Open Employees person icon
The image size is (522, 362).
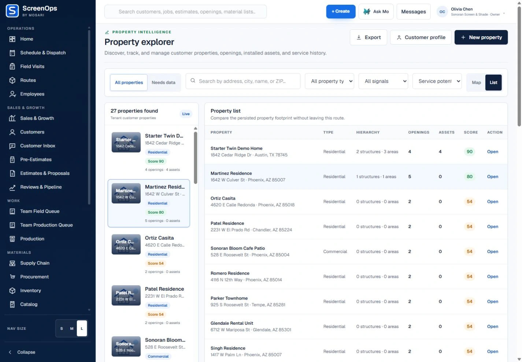[x=12, y=94]
